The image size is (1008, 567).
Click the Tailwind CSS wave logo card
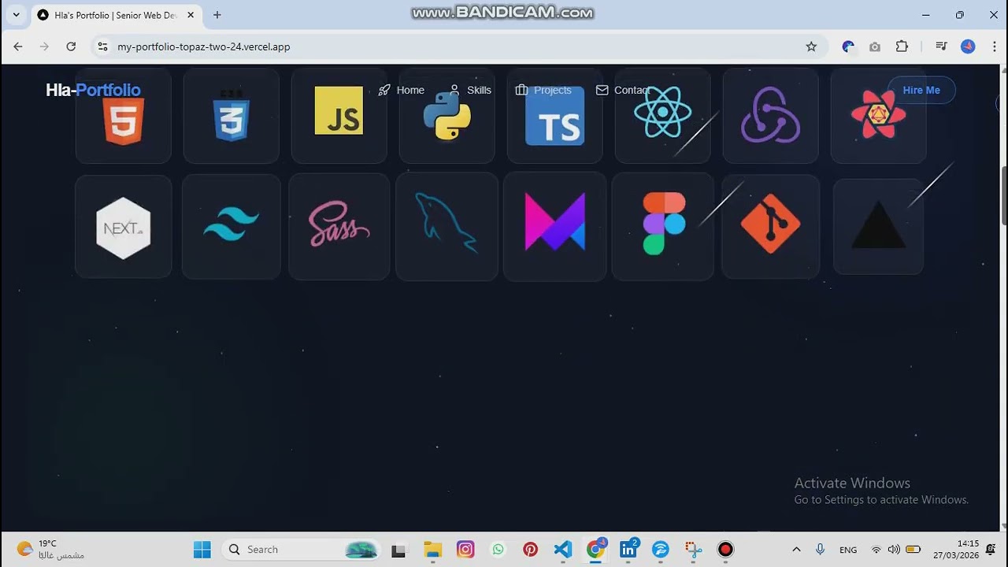click(231, 227)
